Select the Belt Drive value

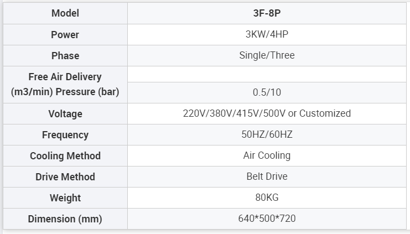(x=267, y=176)
